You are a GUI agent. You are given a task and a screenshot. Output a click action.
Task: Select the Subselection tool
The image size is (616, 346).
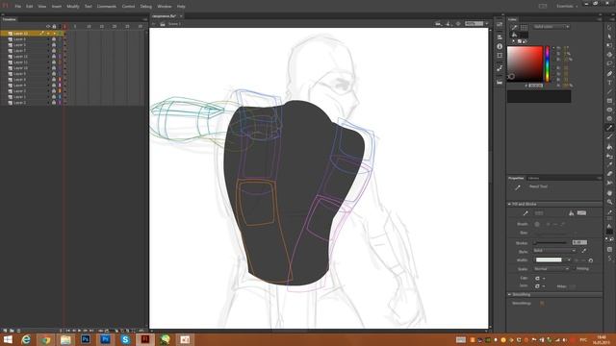click(609, 37)
